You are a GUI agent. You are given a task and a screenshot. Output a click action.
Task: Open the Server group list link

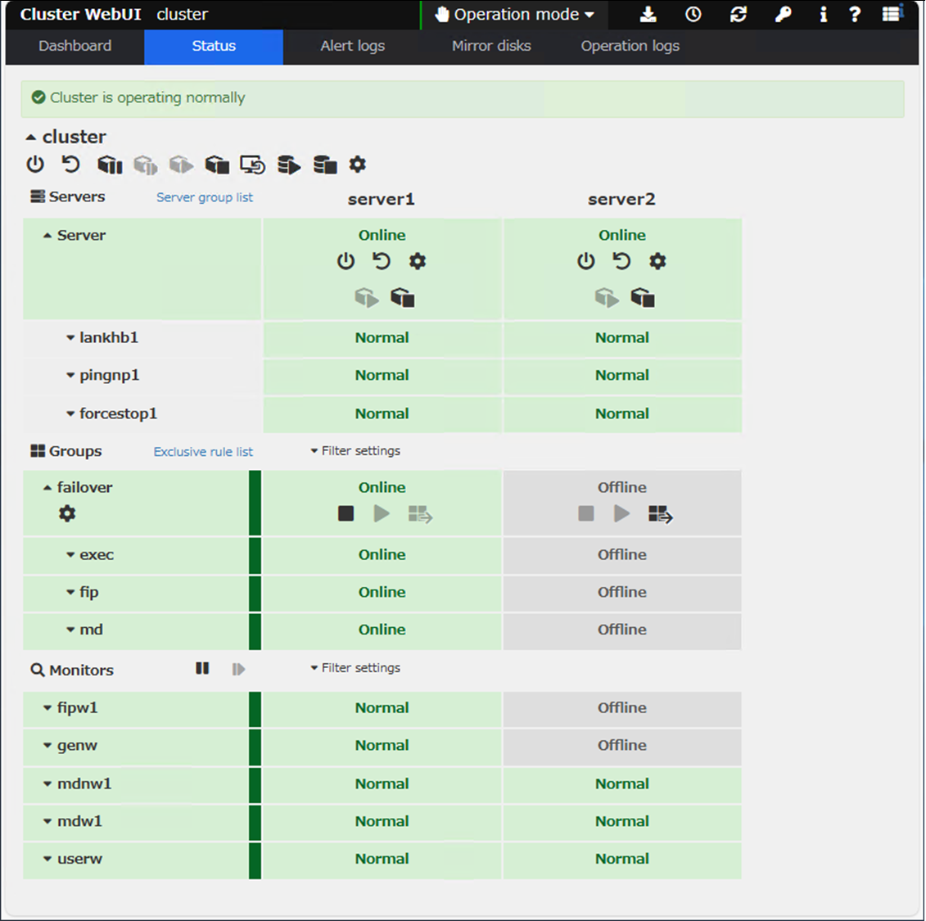point(204,197)
